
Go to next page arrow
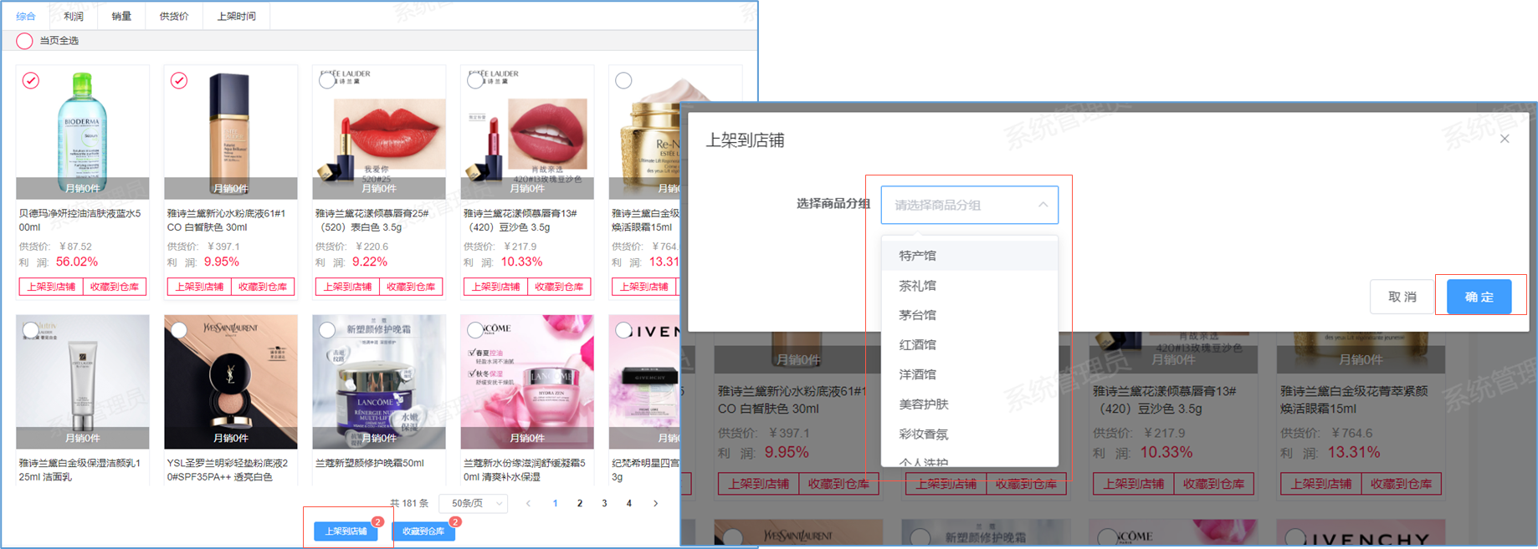[x=655, y=503]
